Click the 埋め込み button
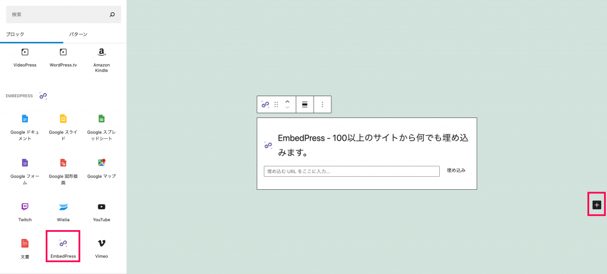Screen dimensions: 607x274 [x=456, y=171]
